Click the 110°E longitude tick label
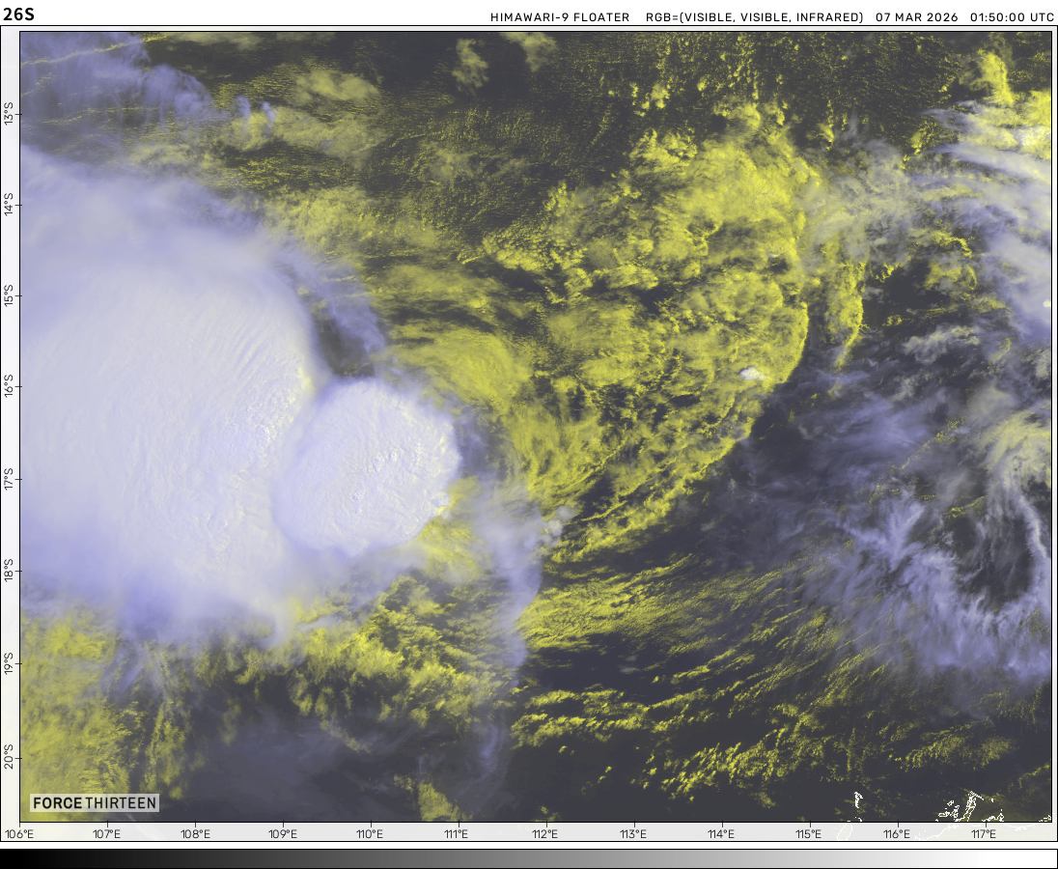The width and height of the screenshot is (1058, 869). 370,834
